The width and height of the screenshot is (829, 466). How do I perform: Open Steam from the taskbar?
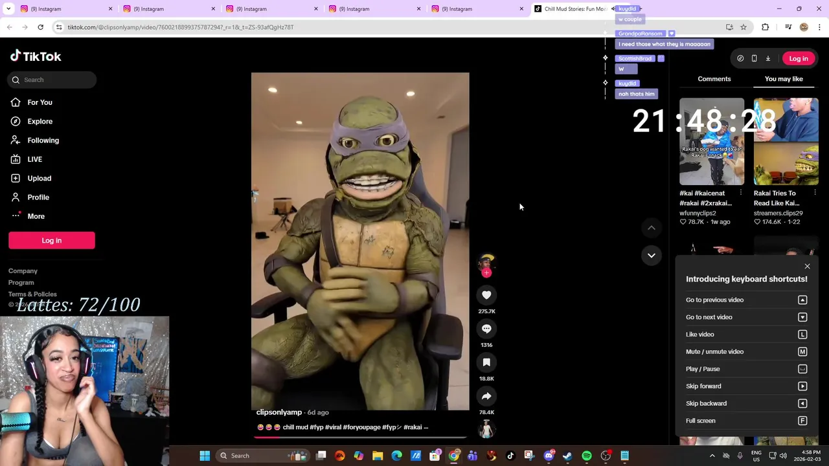point(567,456)
